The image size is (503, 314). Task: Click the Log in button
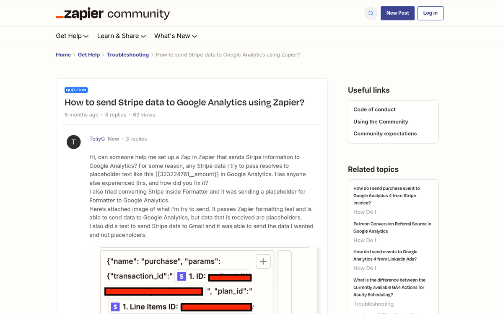click(x=430, y=13)
